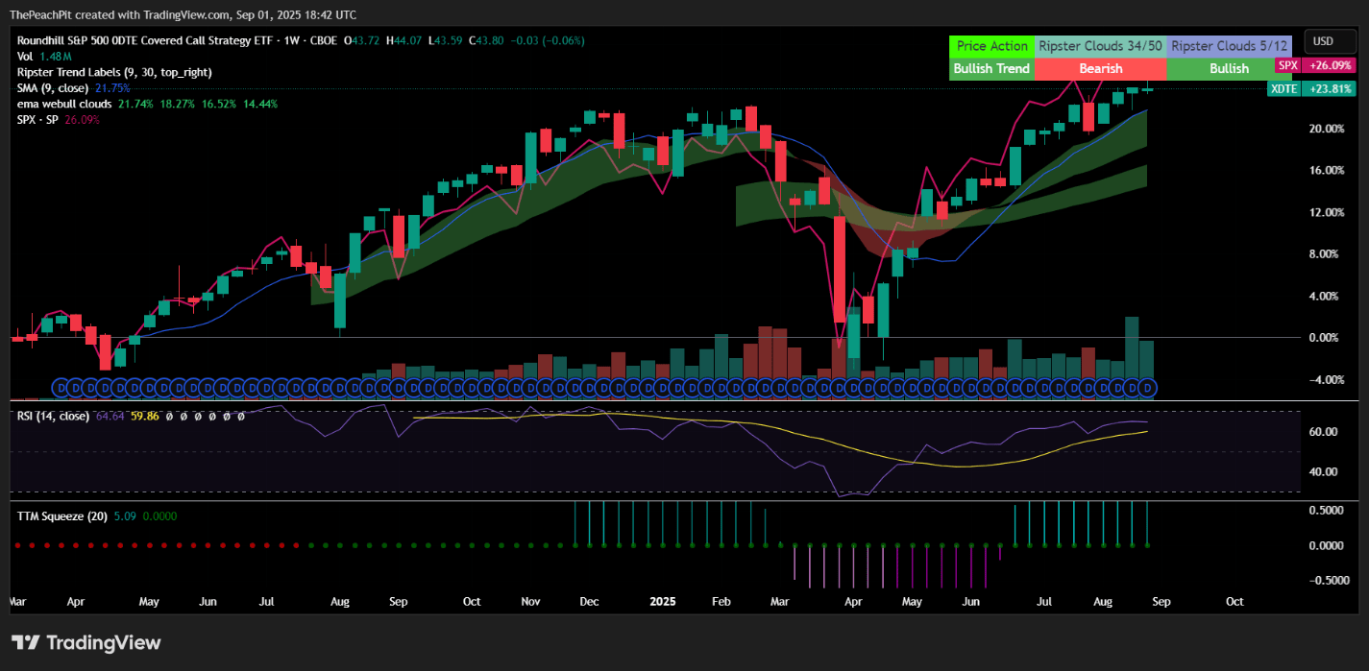Click the XDTE symbol price tag
The width and height of the screenshot is (1369, 671).
1283,88
